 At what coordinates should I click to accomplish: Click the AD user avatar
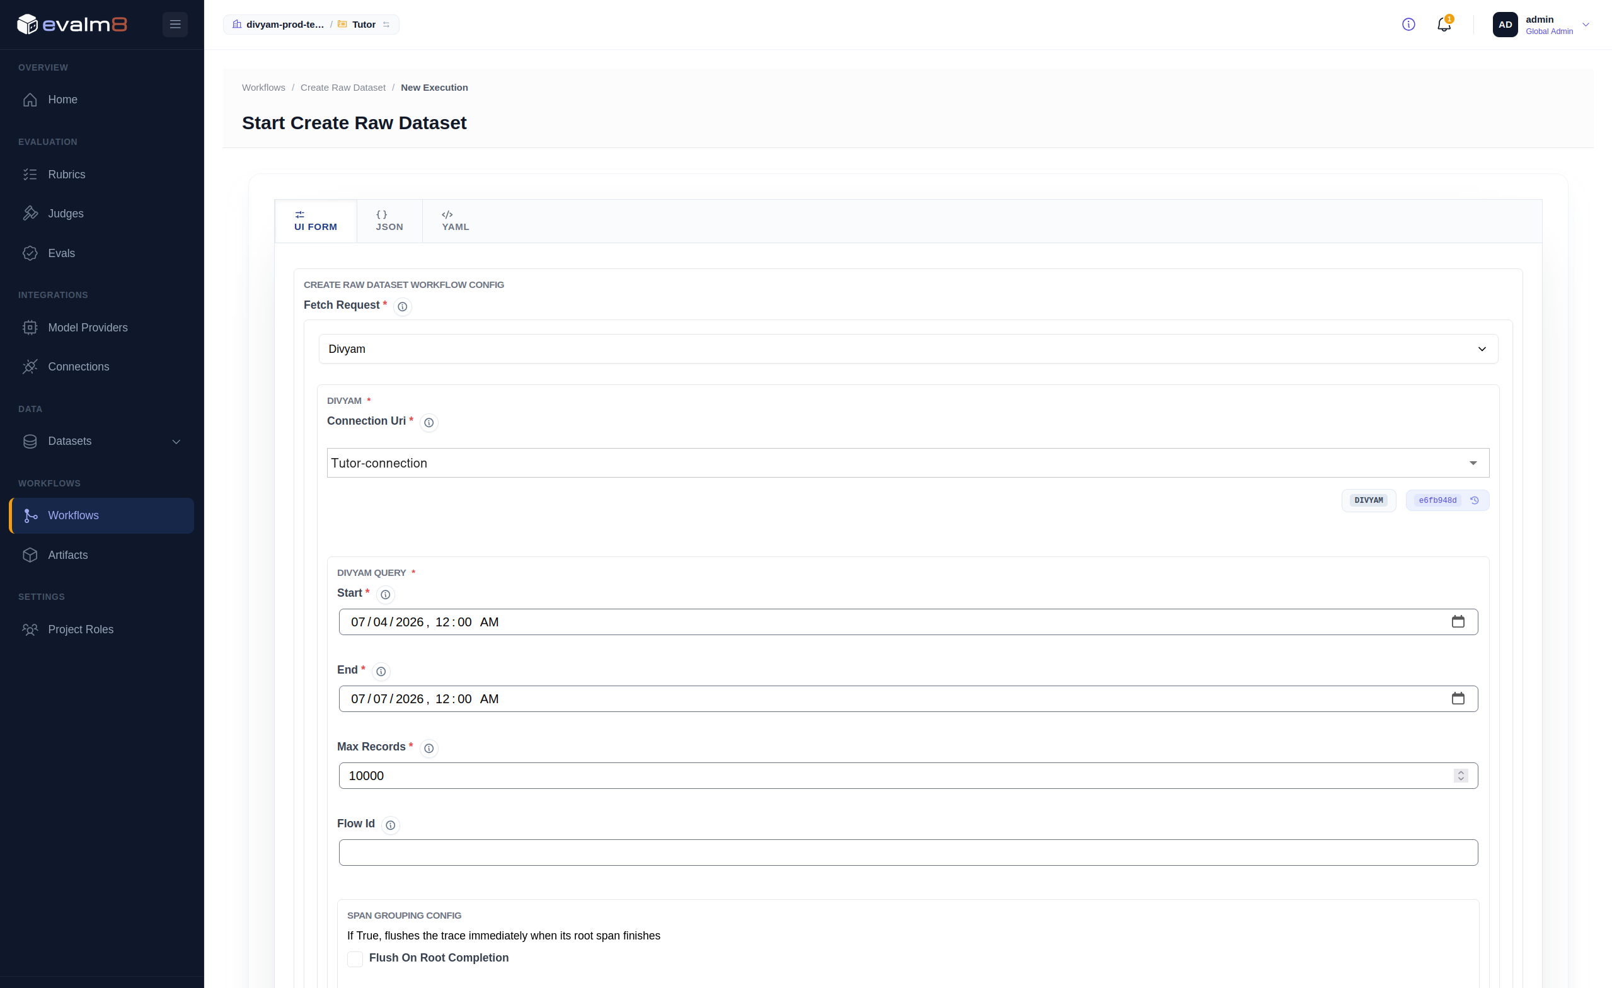coord(1505,24)
